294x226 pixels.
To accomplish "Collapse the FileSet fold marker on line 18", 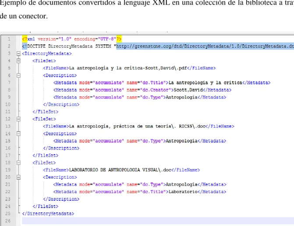I will point(18,162).
